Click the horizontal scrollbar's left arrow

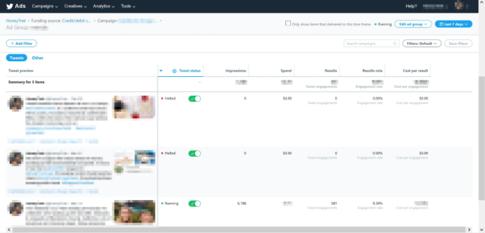[x=9, y=230]
